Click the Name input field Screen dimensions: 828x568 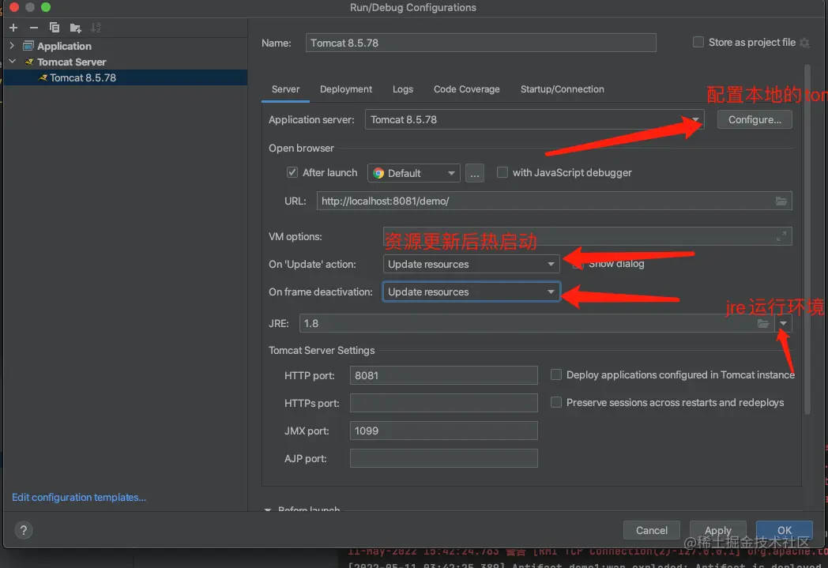click(480, 43)
